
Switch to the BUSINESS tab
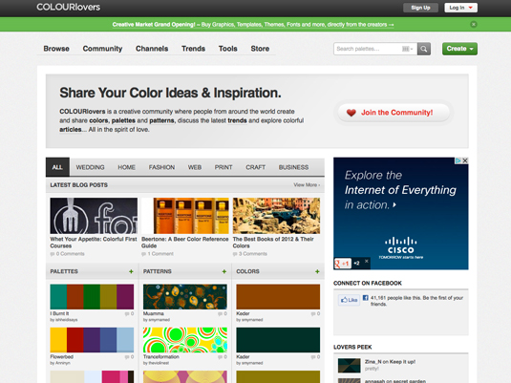[x=293, y=167]
